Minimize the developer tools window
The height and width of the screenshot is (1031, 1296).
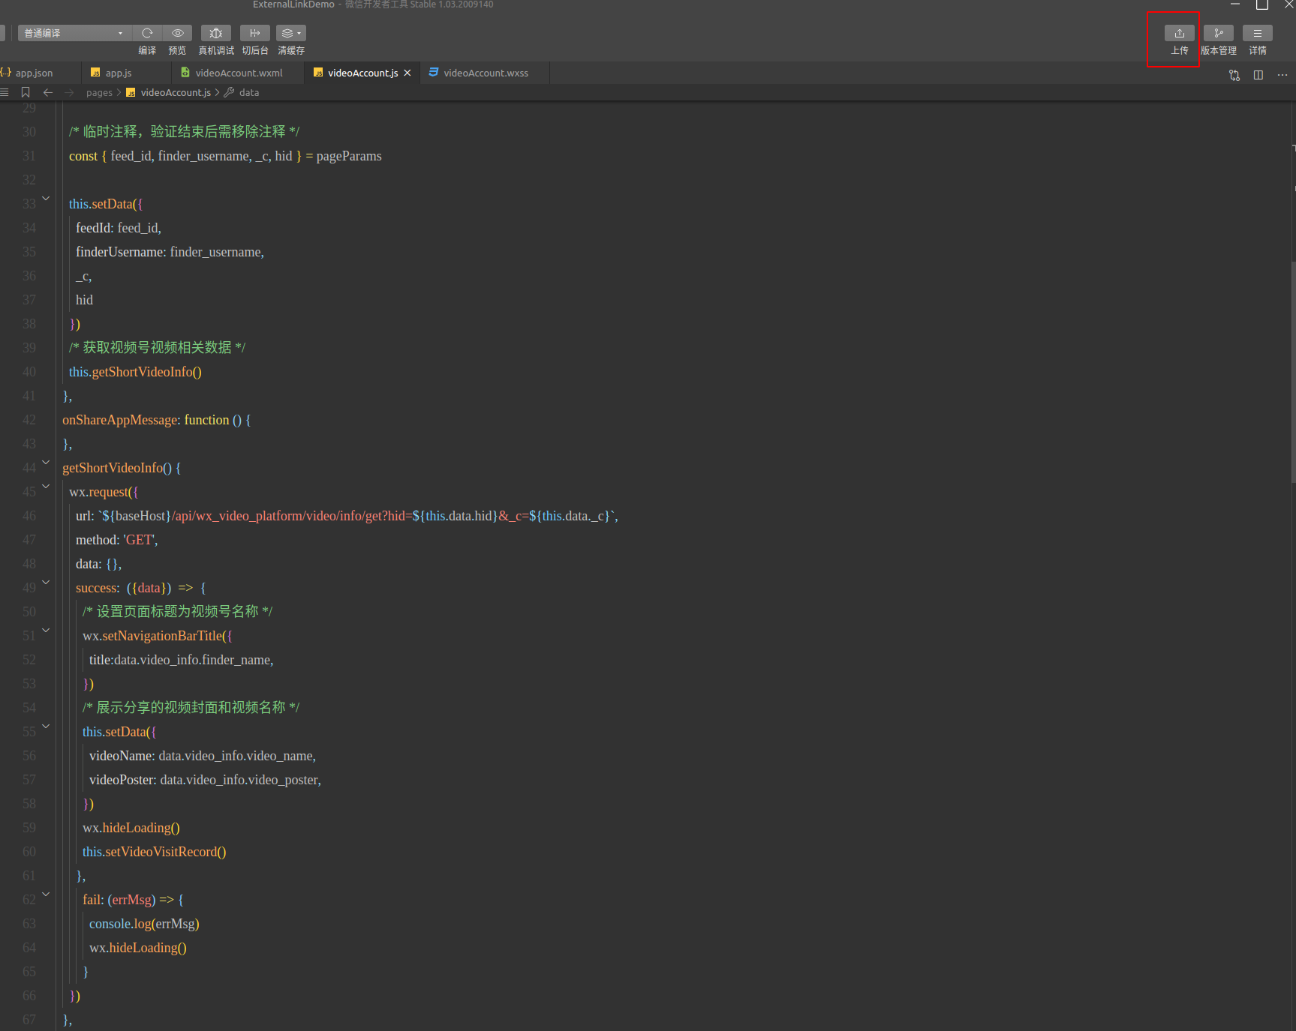(x=1235, y=4)
